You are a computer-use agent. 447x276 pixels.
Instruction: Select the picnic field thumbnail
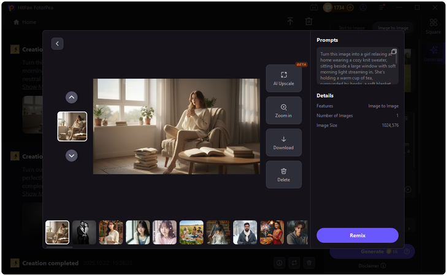coord(191,232)
